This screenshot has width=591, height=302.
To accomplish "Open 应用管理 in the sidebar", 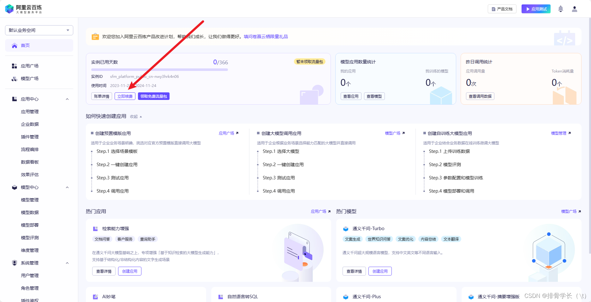I will [30, 112].
